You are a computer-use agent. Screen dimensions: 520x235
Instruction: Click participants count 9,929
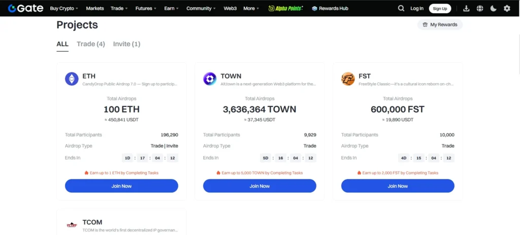310,135
